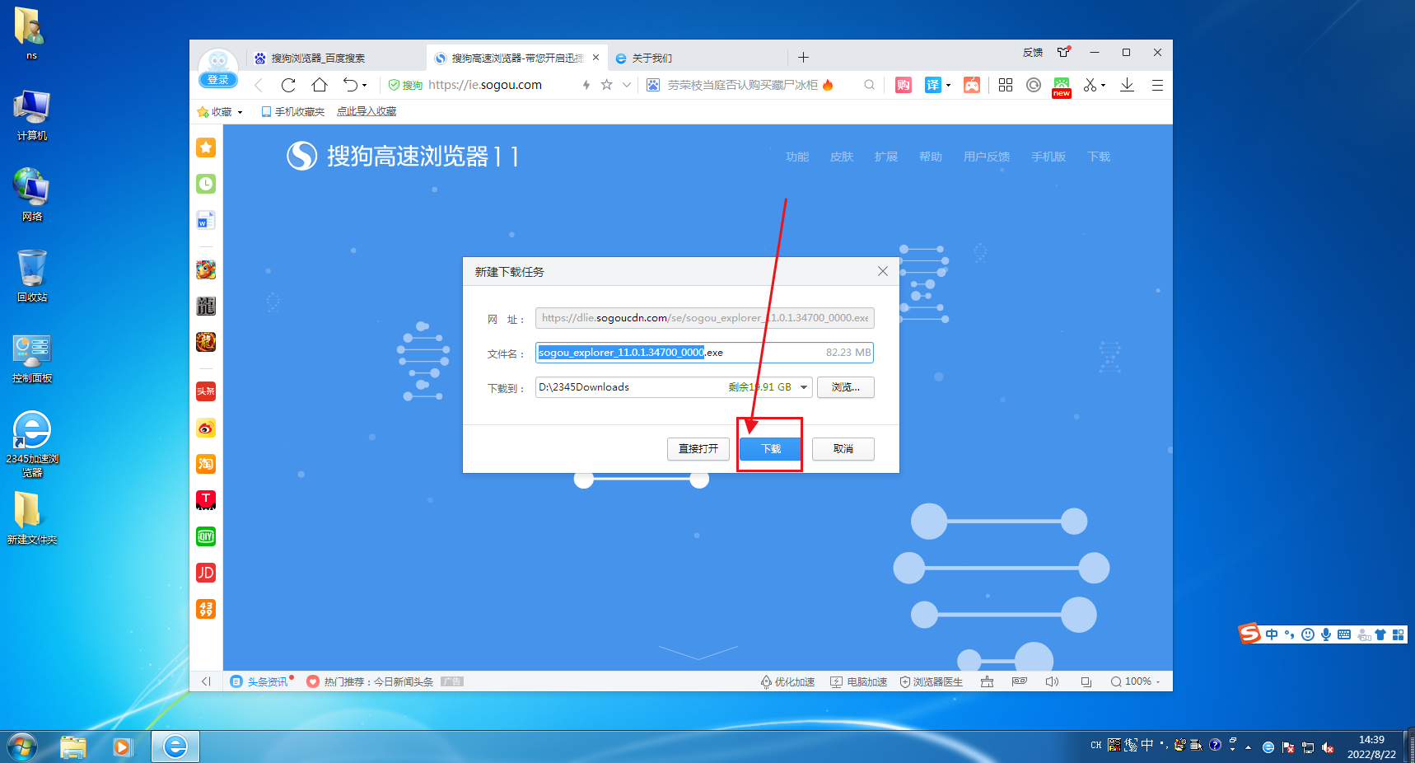
Task: Reload the page with refresh icon
Action: (x=288, y=85)
